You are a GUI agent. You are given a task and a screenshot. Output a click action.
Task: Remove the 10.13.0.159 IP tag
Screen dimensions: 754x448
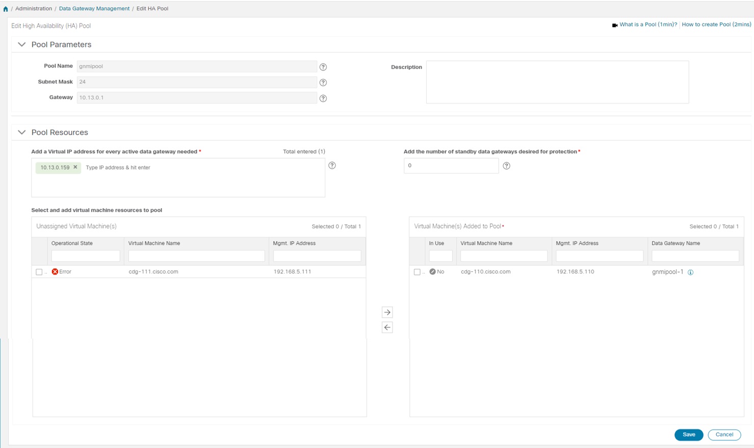pos(75,167)
